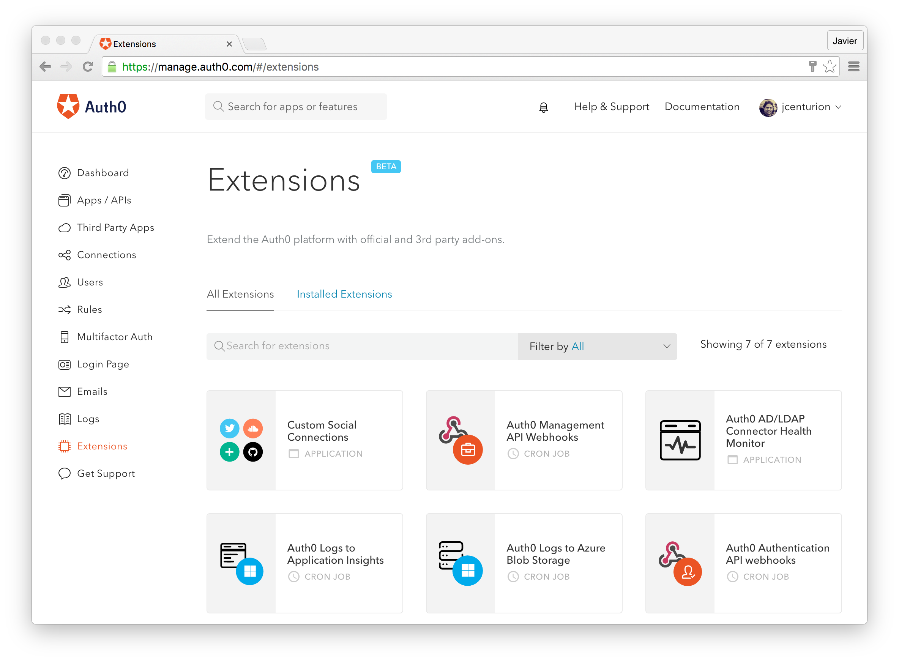
Task: Click the Multifactor Auth phone icon
Action: click(x=64, y=337)
